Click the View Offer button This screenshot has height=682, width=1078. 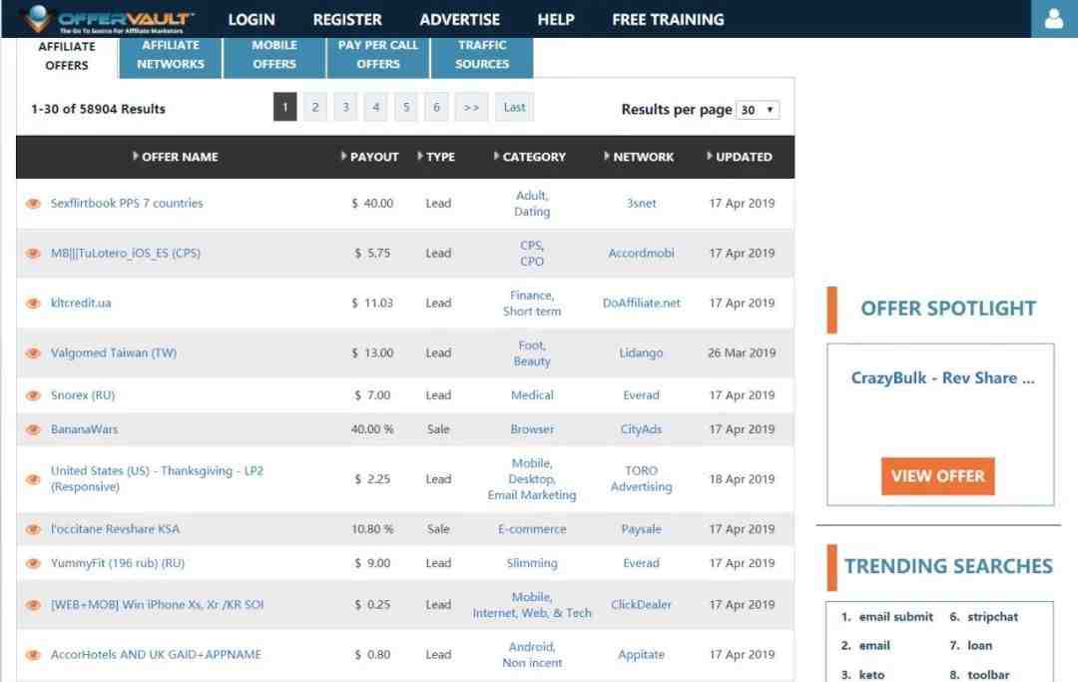point(937,475)
